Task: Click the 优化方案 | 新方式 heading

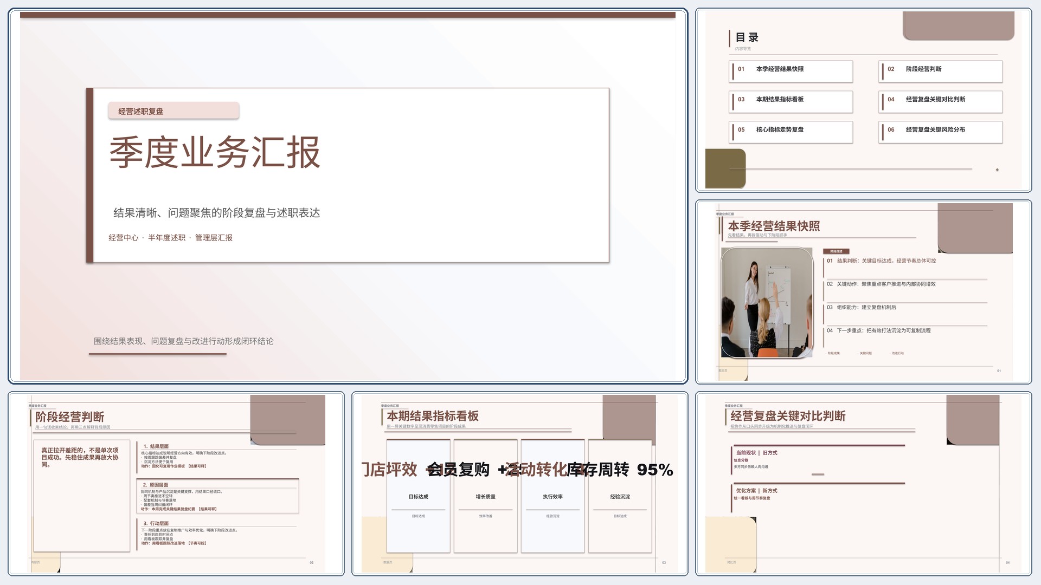Action: click(x=756, y=491)
